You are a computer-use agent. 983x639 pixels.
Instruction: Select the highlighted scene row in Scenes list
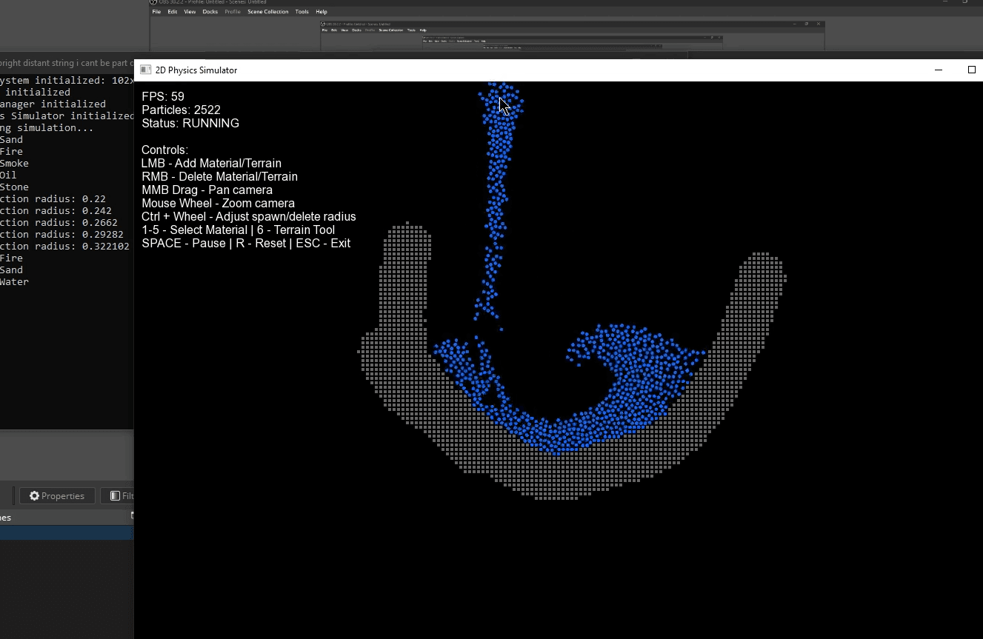coord(66,532)
